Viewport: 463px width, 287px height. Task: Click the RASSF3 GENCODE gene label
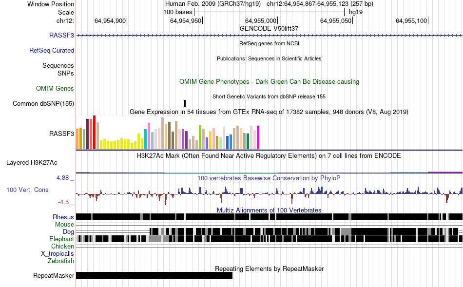[x=61, y=35]
